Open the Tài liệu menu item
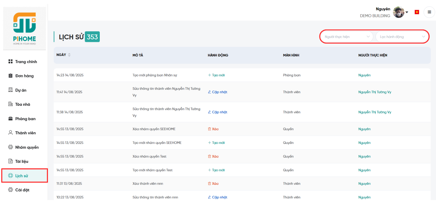 point(22,161)
